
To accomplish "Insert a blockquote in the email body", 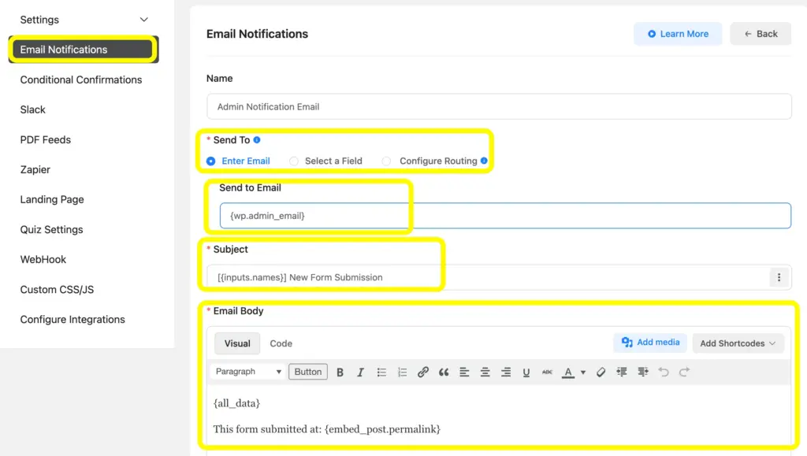I will (444, 371).
